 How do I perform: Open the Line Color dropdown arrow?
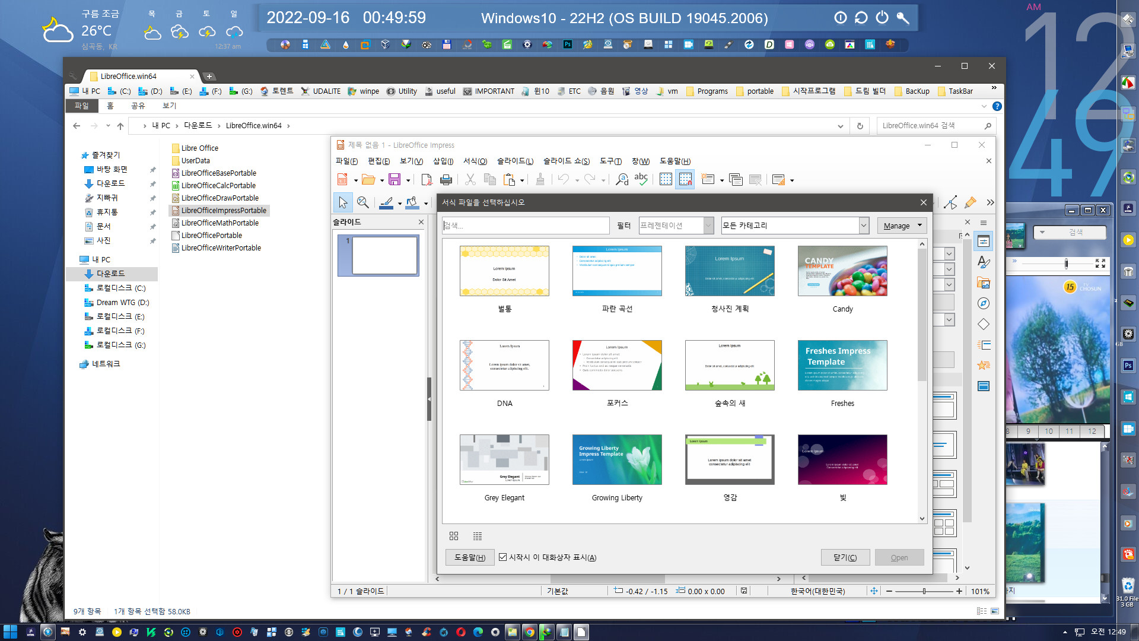pyautogui.click(x=400, y=204)
